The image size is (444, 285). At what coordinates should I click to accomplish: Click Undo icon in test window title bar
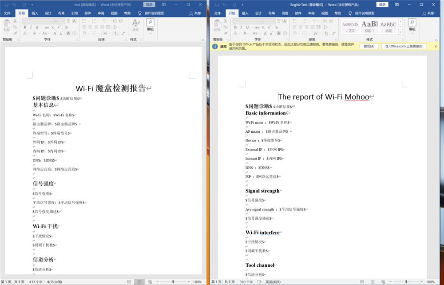coord(15,4)
